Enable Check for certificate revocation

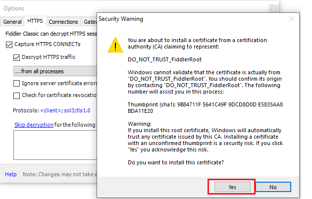pyautogui.click(x=16, y=96)
